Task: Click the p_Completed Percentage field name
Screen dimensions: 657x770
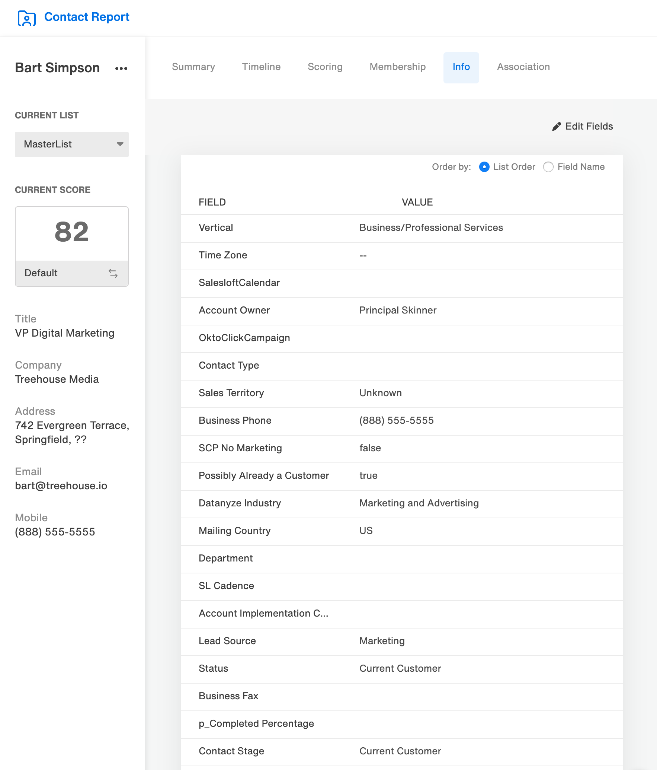Action: pyautogui.click(x=256, y=724)
